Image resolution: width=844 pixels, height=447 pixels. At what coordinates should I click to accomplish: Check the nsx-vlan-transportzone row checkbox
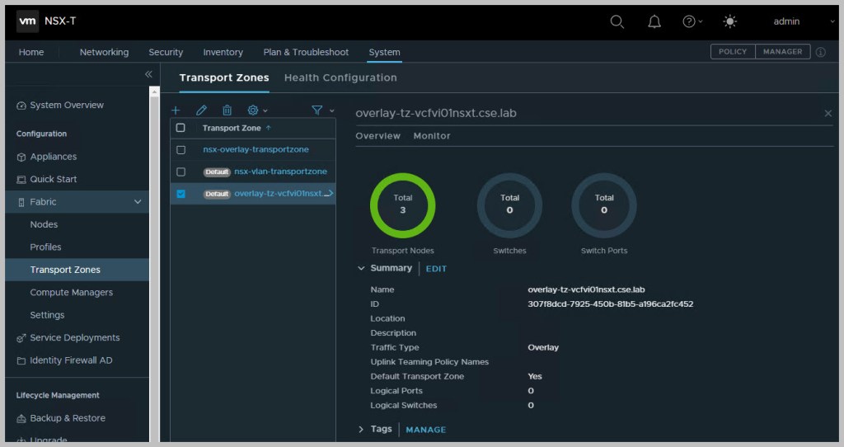[x=181, y=172]
